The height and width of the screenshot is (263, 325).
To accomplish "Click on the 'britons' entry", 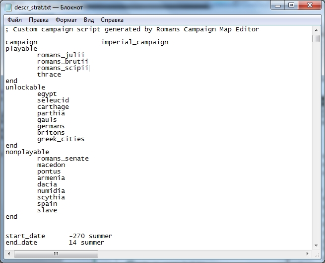I will coord(51,133).
